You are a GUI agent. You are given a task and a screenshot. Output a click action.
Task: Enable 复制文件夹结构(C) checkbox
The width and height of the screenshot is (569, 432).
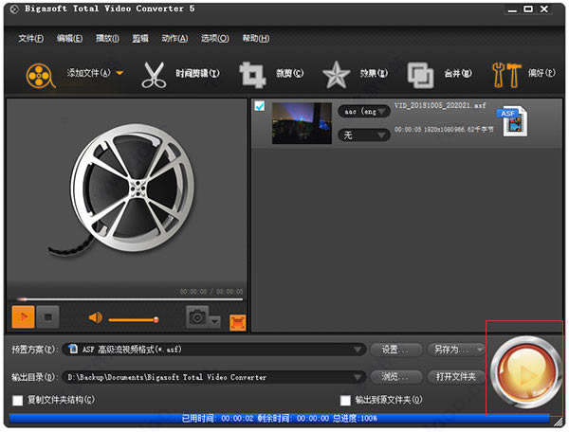[x=17, y=401]
